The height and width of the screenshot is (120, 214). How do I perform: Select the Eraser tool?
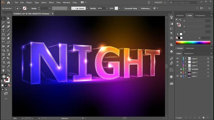click(8, 38)
